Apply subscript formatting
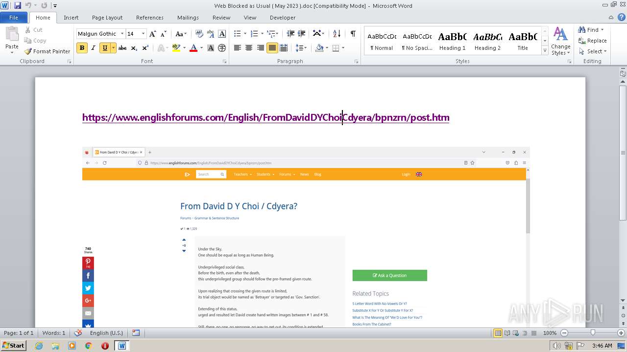The height and width of the screenshot is (352, 627). click(x=134, y=48)
